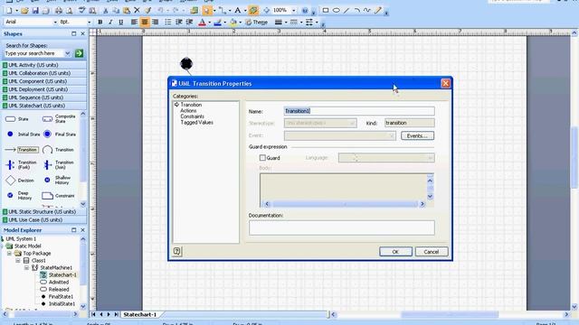Apply Bold formatting
This screenshot has height=325, width=579.
coord(100,22)
